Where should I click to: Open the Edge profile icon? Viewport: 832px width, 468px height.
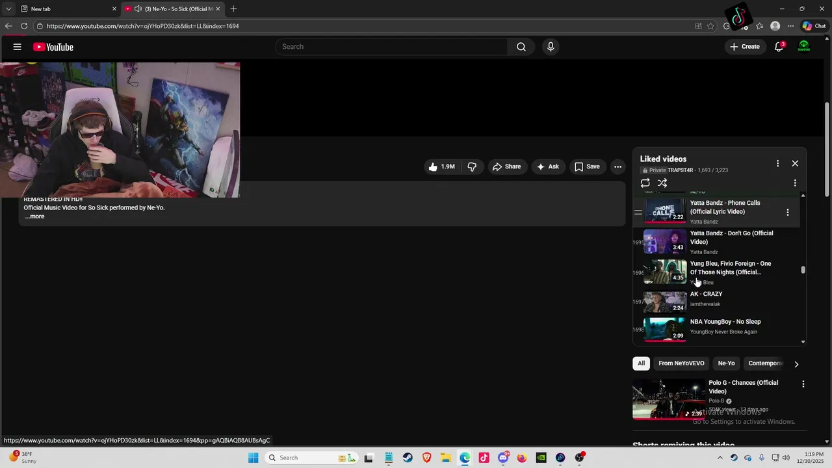[x=775, y=26]
